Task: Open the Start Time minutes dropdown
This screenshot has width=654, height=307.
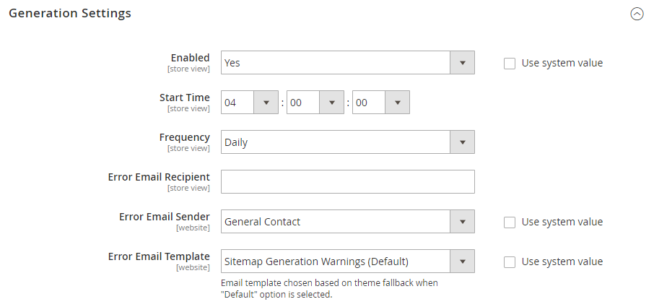Action: pyautogui.click(x=315, y=103)
